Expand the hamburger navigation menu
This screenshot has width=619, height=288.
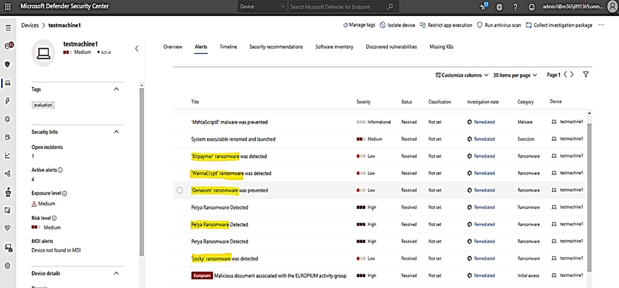click(8, 28)
